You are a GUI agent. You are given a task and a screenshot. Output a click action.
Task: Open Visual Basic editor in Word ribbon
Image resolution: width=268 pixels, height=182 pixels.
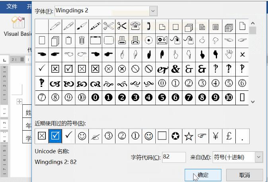(x=18, y=27)
